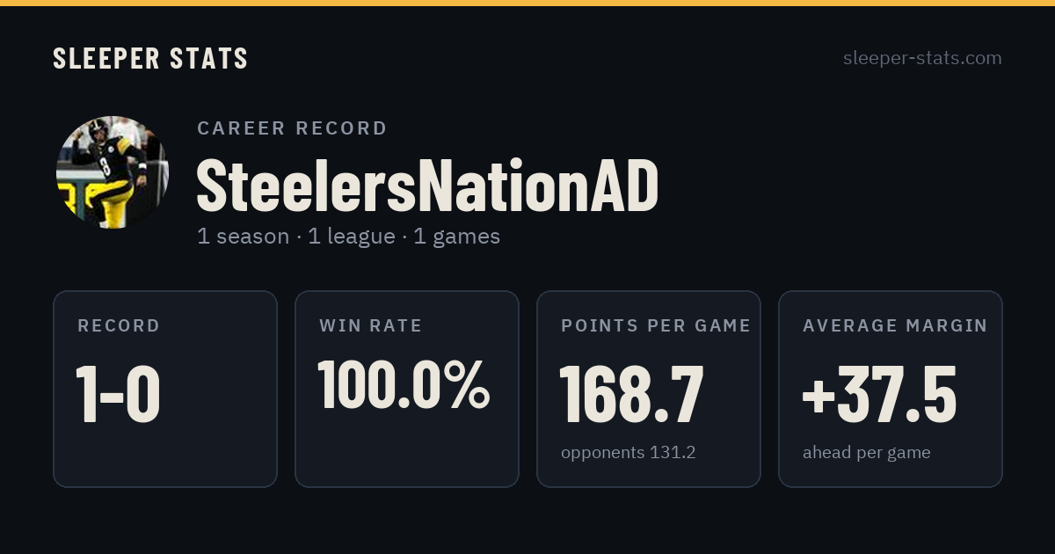Open the Win Rate stat card
Screen dimensions: 1055x554
point(407,389)
